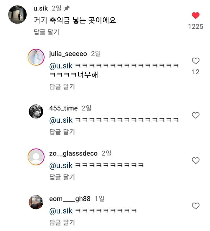View eom____gh88's profile avatar
This screenshot has height=231, width=210.
36,203
